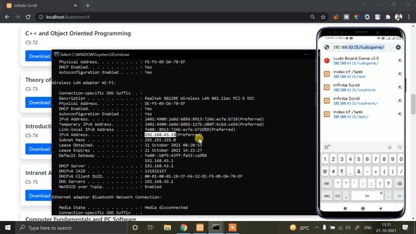Screen dimensions: 416x234
Task: Tap the @ key on phone keyboard
Action: point(325,172)
